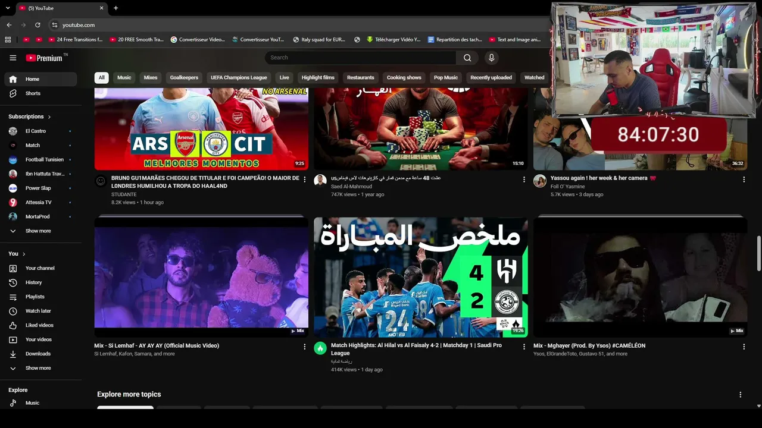The width and height of the screenshot is (762, 428).
Task: Close the YouTube browser tab
Action: click(101, 8)
